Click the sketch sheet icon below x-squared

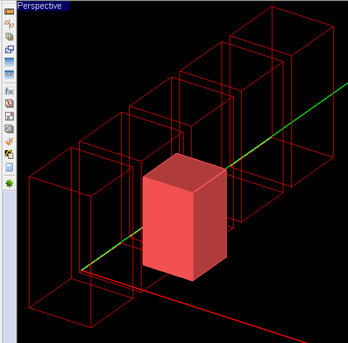coord(9,129)
